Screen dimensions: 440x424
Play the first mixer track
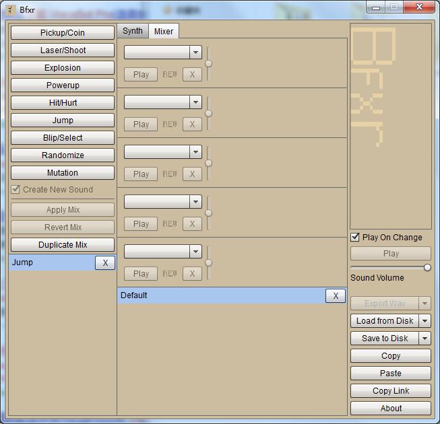click(141, 75)
